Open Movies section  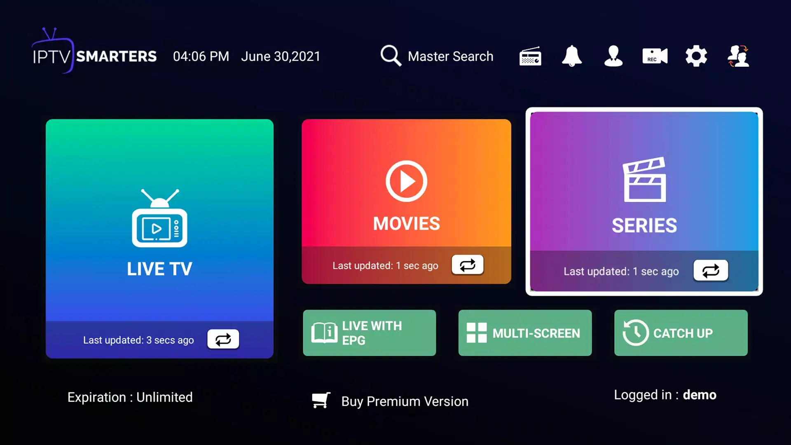click(x=406, y=201)
